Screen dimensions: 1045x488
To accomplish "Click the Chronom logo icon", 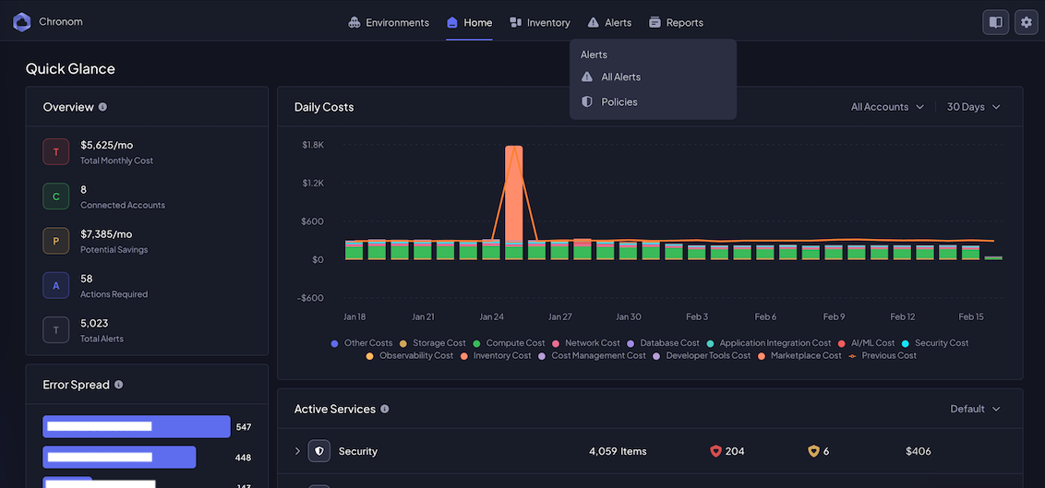I will [x=21, y=22].
